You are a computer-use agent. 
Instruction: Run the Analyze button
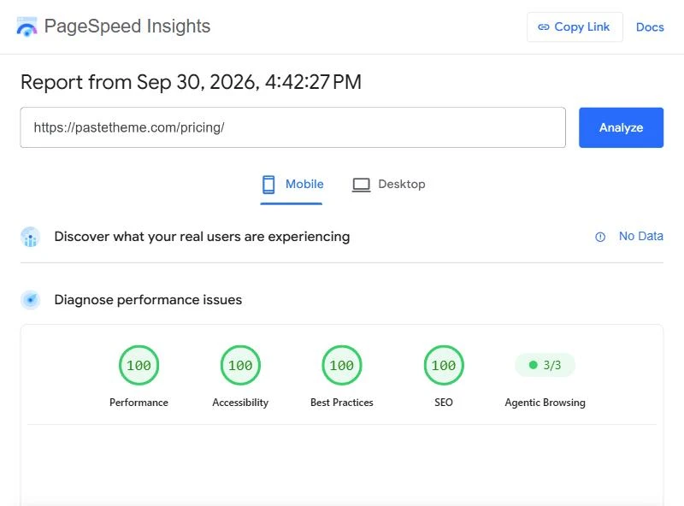[x=622, y=127]
